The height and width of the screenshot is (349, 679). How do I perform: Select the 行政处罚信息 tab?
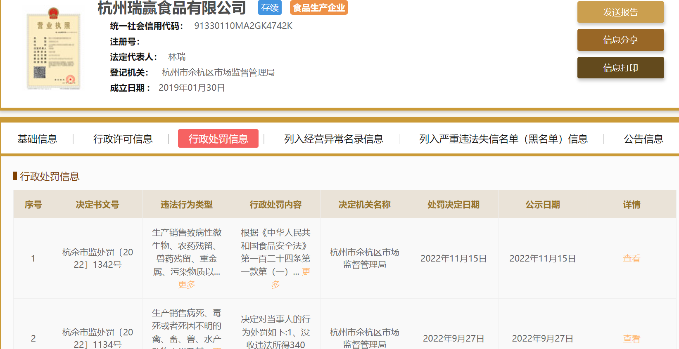coord(218,139)
